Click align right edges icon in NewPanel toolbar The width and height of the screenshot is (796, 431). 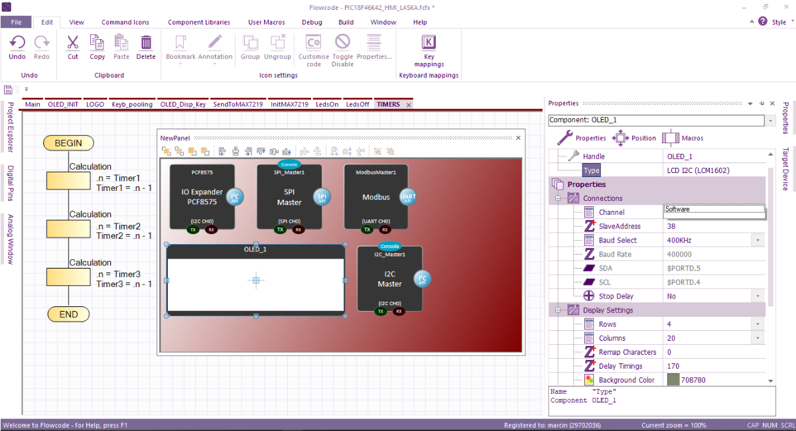pyautogui.click(x=248, y=151)
